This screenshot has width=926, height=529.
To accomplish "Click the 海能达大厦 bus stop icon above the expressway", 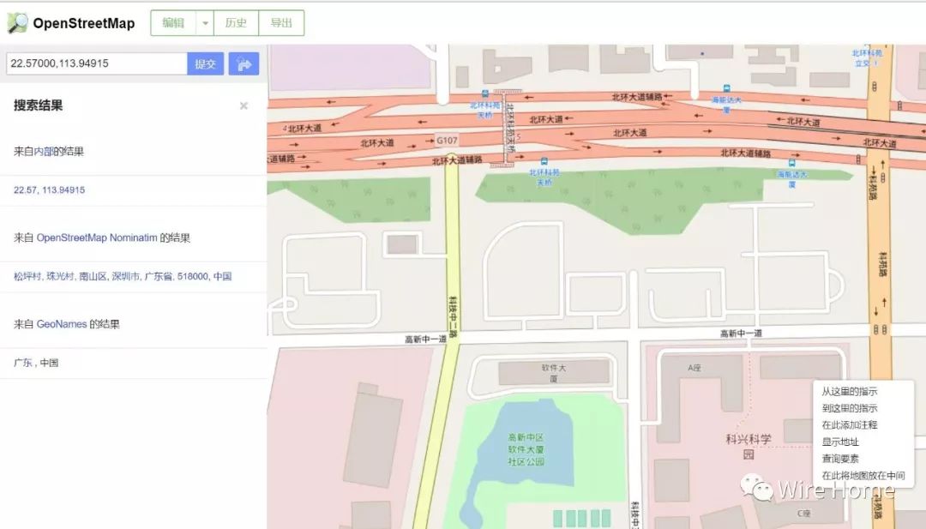I will click(x=726, y=88).
